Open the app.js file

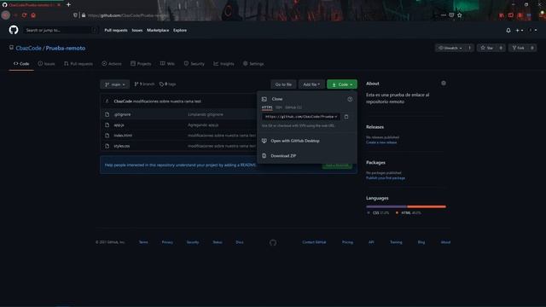coord(119,125)
